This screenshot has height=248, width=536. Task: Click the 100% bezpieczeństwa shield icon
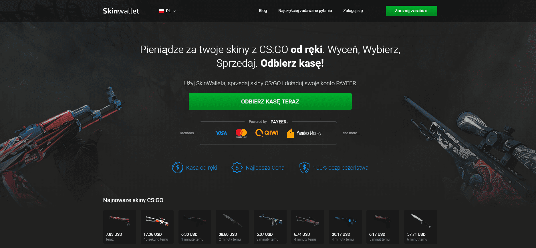coord(304,168)
